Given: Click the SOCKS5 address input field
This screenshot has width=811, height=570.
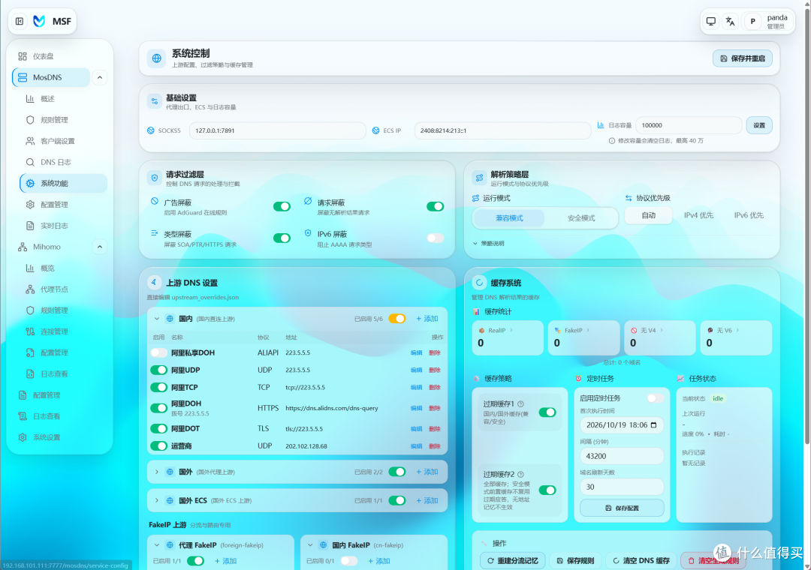Looking at the screenshot, I should tap(277, 130).
